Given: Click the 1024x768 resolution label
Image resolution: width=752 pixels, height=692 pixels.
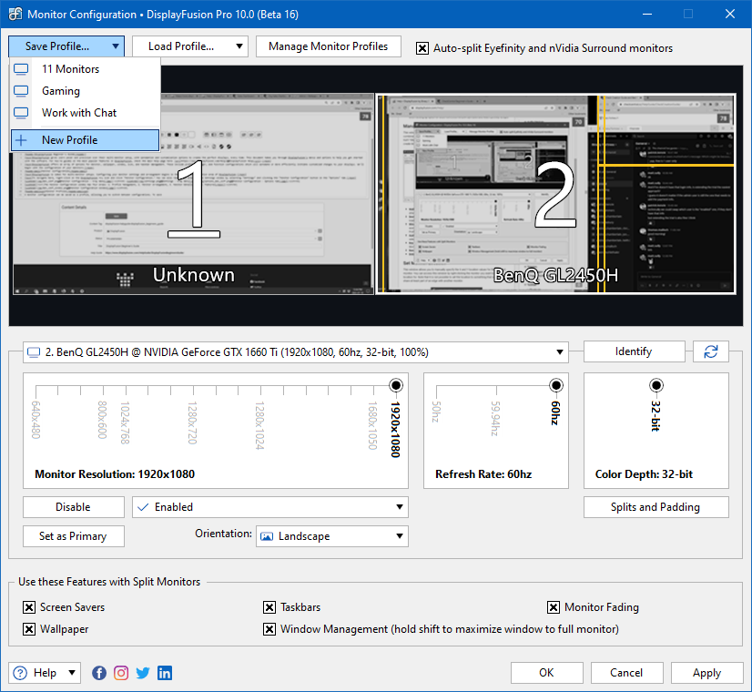Looking at the screenshot, I should 125,422.
